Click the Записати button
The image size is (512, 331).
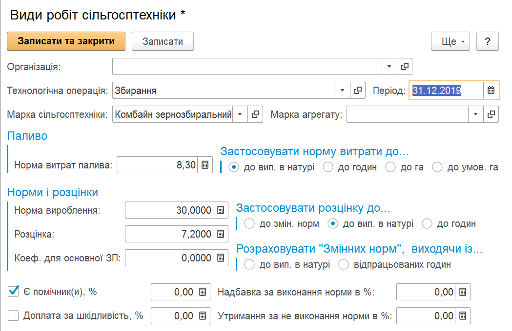pos(163,41)
